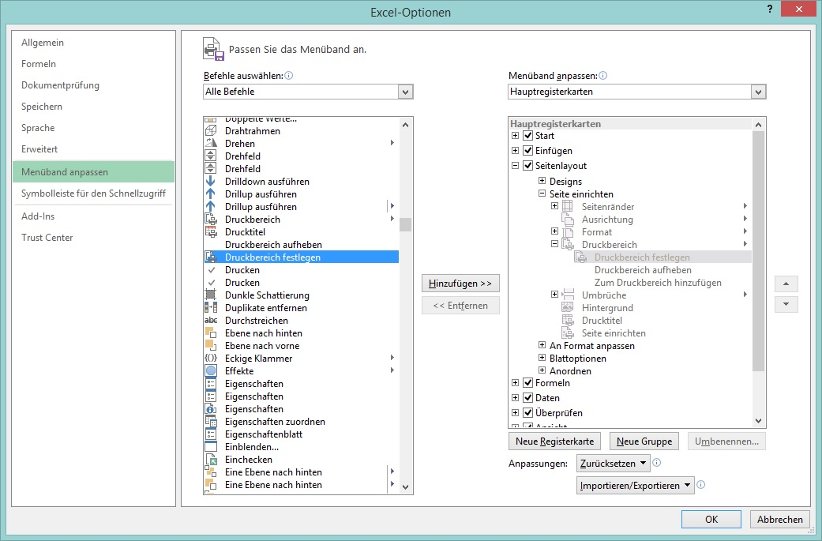Click the Einchecken icon
The image size is (822, 541).
(211, 459)
